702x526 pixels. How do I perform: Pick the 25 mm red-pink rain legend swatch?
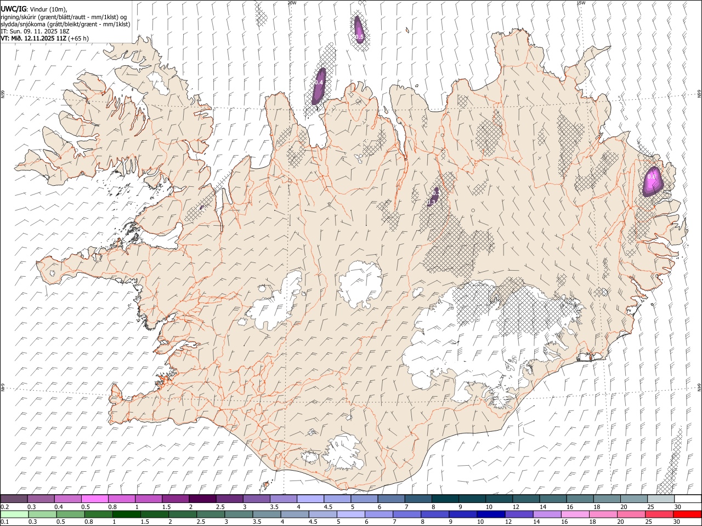point(659,514)
